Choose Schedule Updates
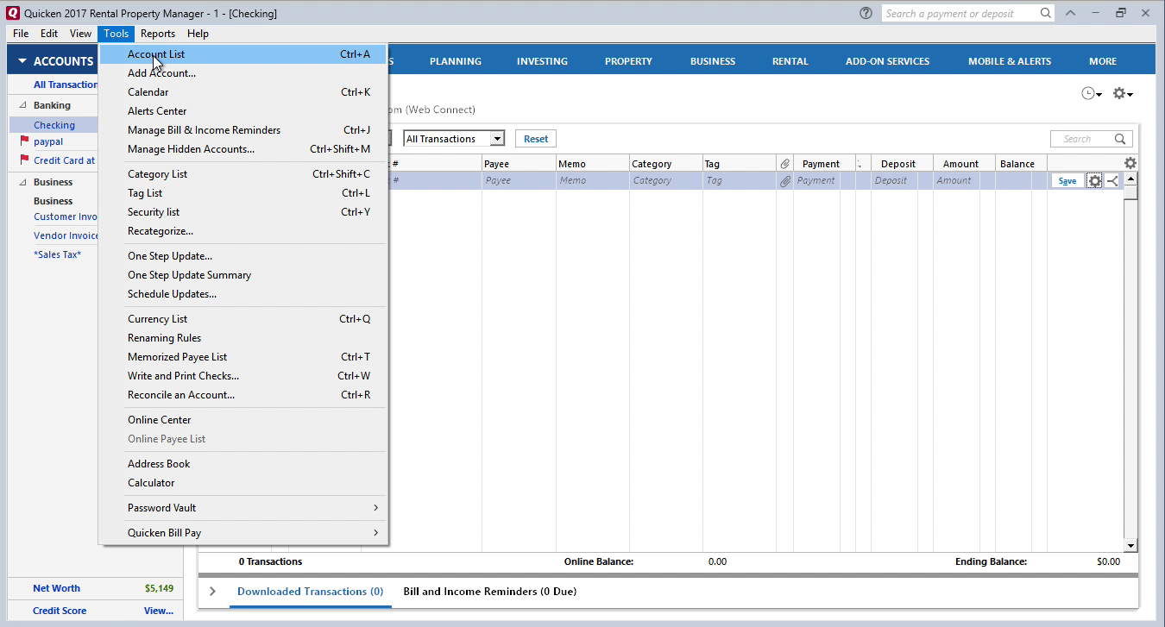The height and width of the screenshot is (627, 1165). pyautogui.click(x=242, y=294)
